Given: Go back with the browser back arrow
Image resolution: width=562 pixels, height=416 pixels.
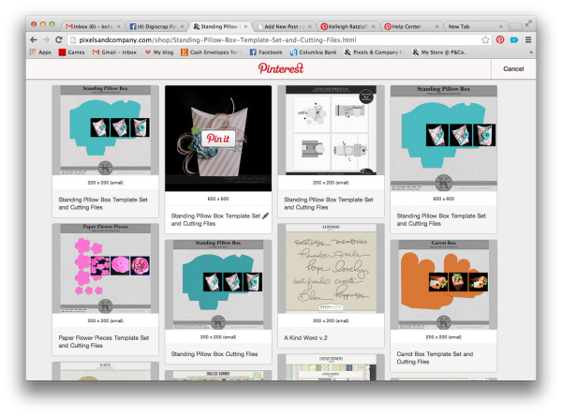Looking at the screenshot, I should [x=34, y=39].
